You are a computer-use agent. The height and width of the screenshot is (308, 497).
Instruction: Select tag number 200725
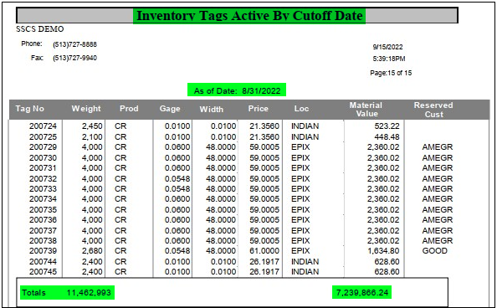(x=43, y=137)
